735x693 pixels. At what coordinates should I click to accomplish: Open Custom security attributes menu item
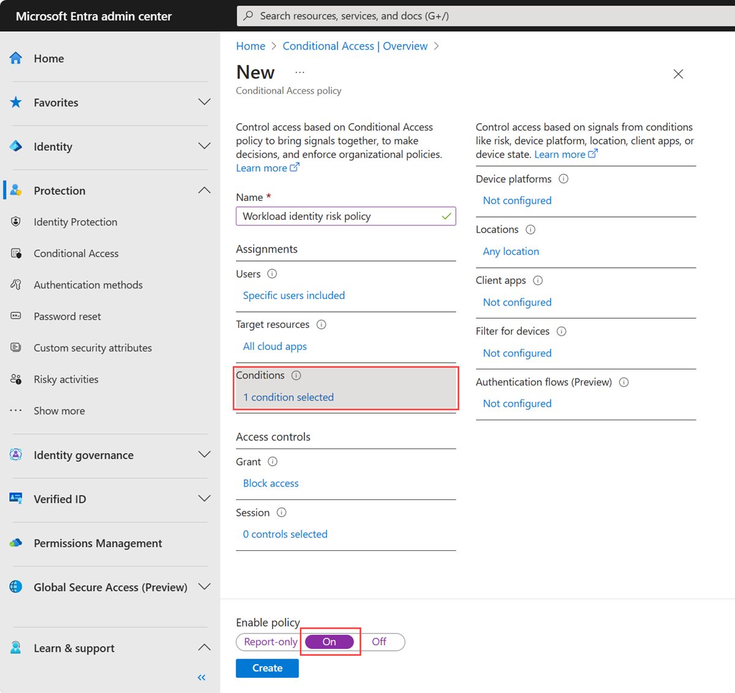pos(92,348)
